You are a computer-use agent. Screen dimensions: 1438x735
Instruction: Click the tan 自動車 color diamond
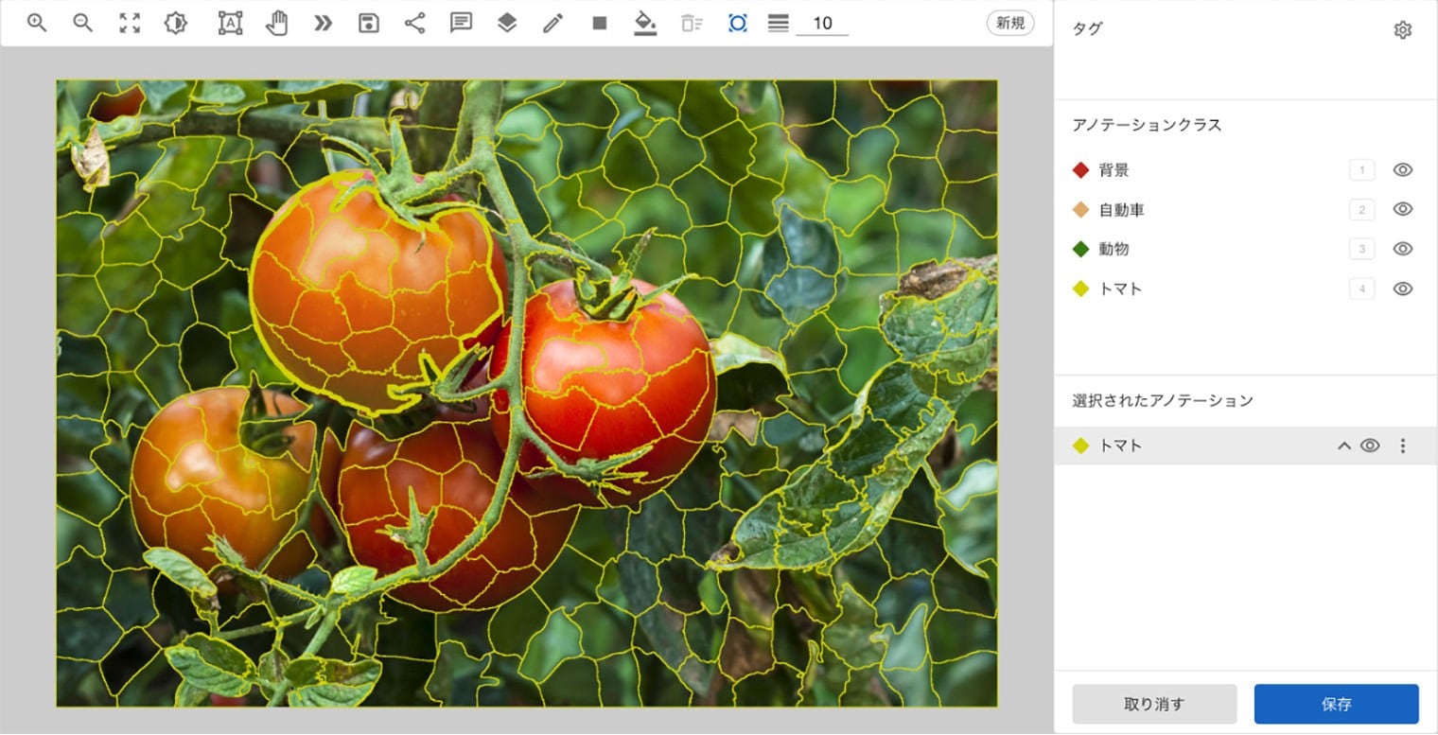coord(1081,210)
